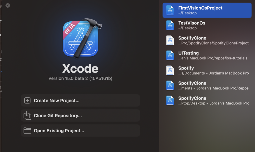Select FirstVisionOsProject recent project title
255x152 pixels.
200,8
